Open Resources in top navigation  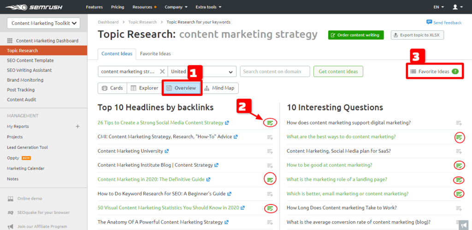tap(144, 7)
